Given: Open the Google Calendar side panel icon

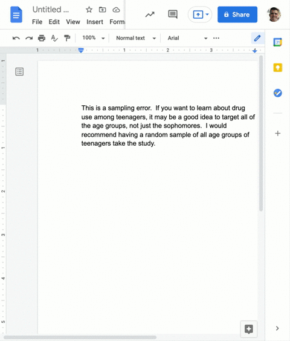Looking at the screenshot, I should (277, 42).
